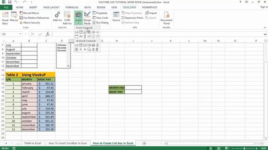268x150 pixels.
Task: Save the workbook from Quick Access
Action: click(10, 2)
